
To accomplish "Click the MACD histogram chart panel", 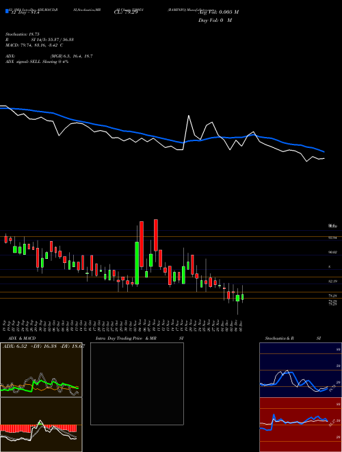I will pyautogui.click(x=41, y=425).
